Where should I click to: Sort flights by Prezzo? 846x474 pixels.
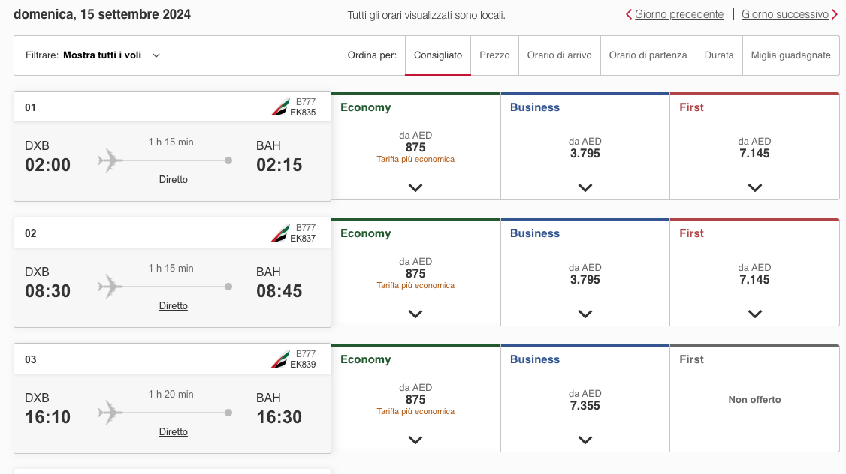(494, 55)
